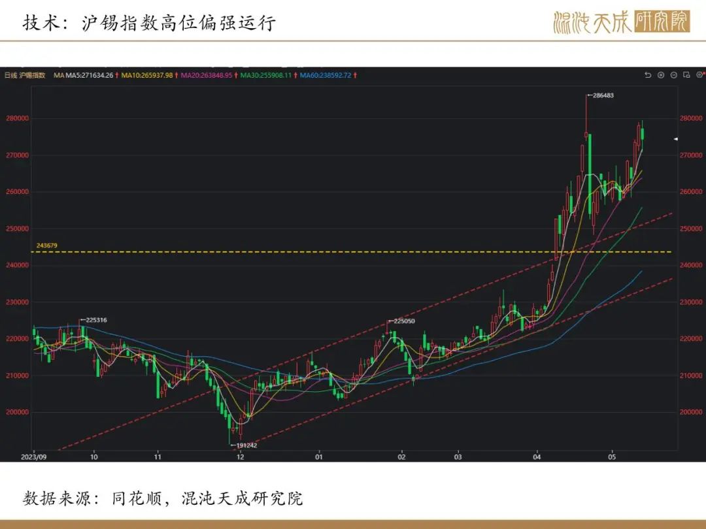Click the MA60:238592.72 indicator value
This screenshot has height=529, width=706.
(x=326, y=75)
